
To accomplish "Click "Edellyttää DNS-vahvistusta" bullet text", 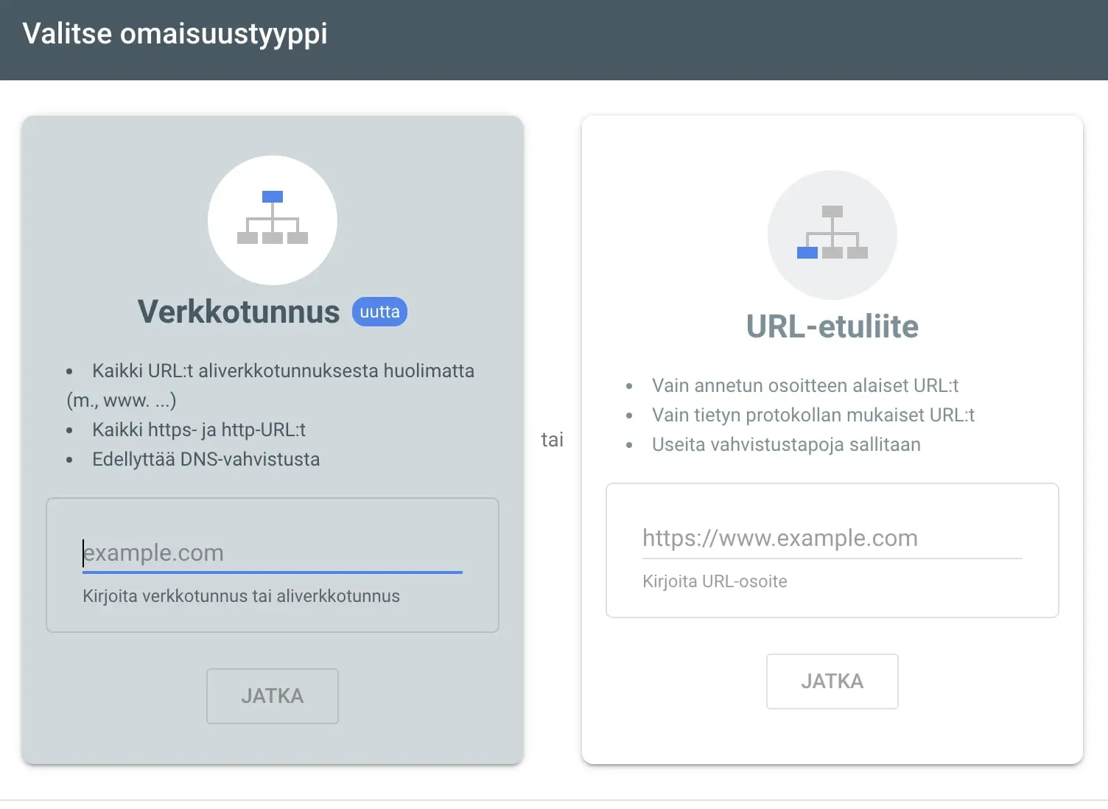I will 206,459.
